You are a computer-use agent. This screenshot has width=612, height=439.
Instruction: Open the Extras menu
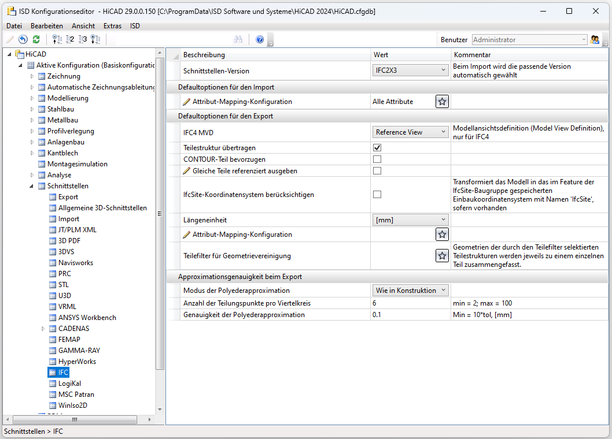click(112, 26)
